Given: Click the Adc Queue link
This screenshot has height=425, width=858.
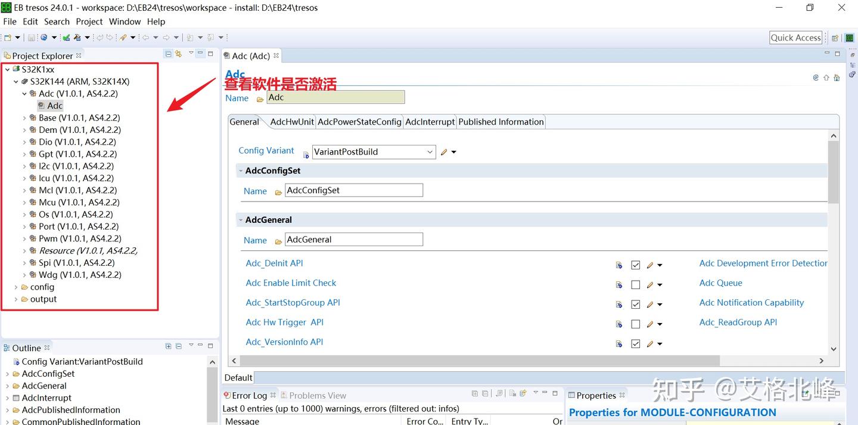Looking at the screenshot, I should [721, 283].
